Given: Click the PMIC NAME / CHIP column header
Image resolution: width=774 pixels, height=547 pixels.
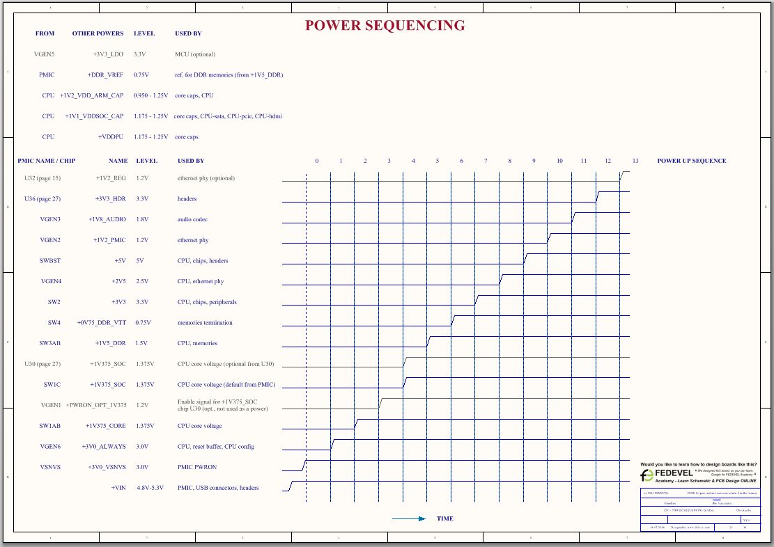Looking at the screenshot, I should [46, 160].
